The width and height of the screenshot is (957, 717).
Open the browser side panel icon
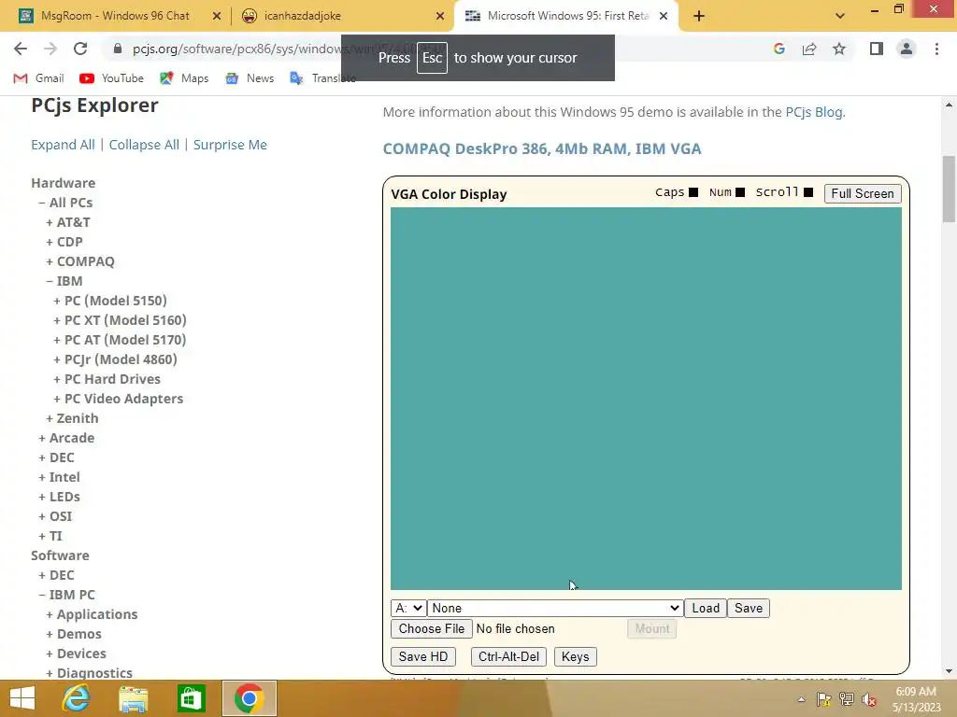click(x=877, y=49)
